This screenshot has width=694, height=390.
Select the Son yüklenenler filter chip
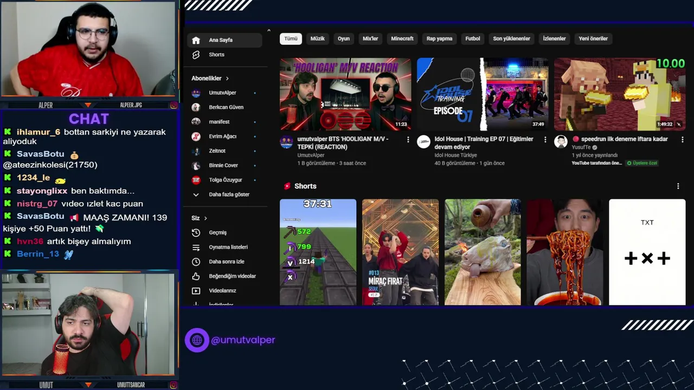pyautogui.click(x=511, y=38)
